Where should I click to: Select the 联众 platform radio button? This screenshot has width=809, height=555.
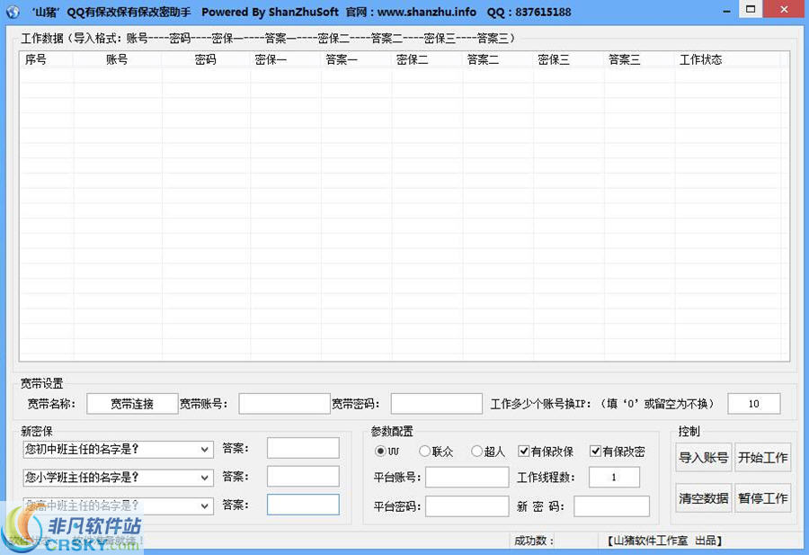424,452
